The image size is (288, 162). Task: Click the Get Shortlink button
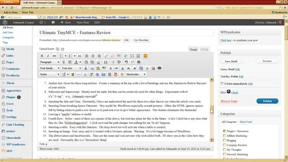[x=141, y=40]
